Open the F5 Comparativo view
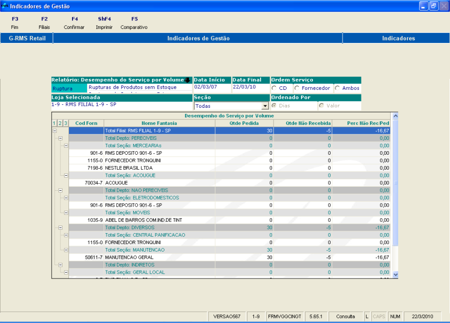The width and height of the screenshot is (450, 323). click(x=134, y=23)
